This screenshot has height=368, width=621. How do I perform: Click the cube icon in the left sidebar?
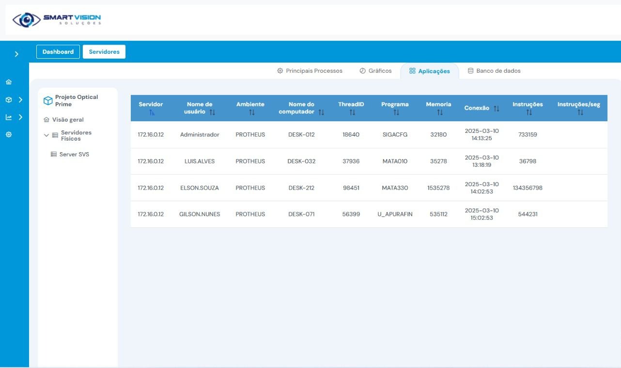click(9, 100)
